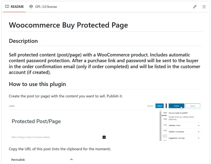
Task: Open the GPL-3.0 license tab
Action: click(43, 7)
